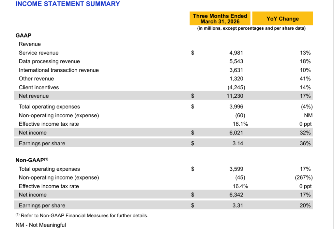
Task: Click the International transaction revenue label
Action: (x=59, y=70)
